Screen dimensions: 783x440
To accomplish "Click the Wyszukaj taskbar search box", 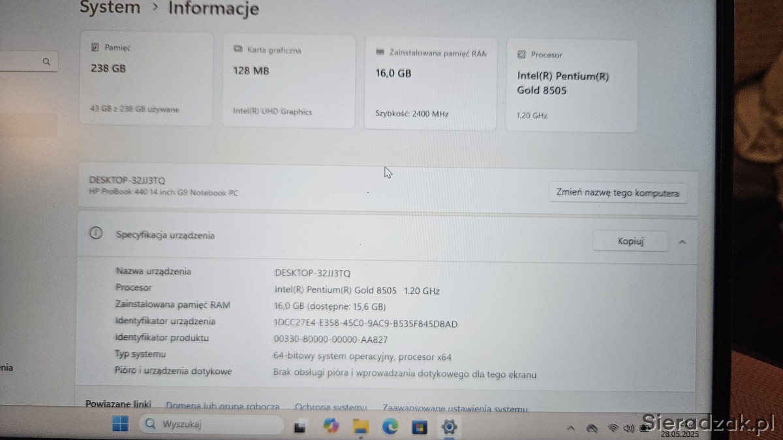I will 211,425.
